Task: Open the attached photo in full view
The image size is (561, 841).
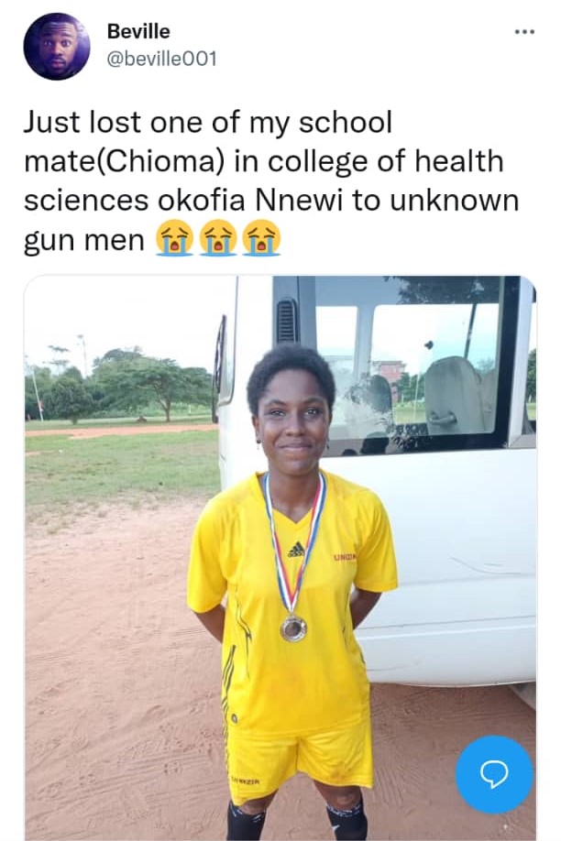Action: click(280, 558)
